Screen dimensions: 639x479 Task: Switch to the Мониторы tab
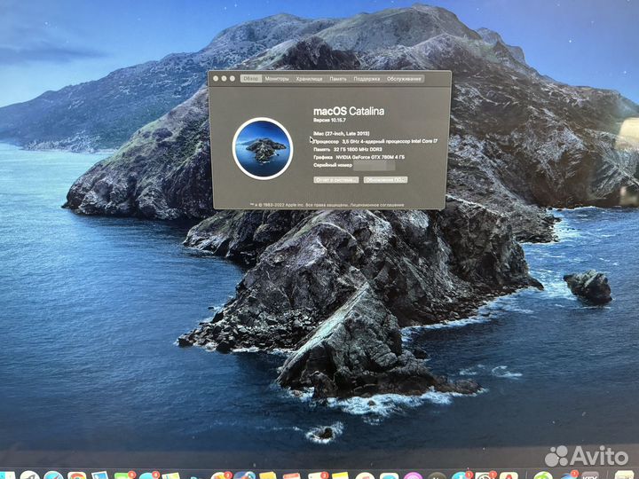[277, 79]
